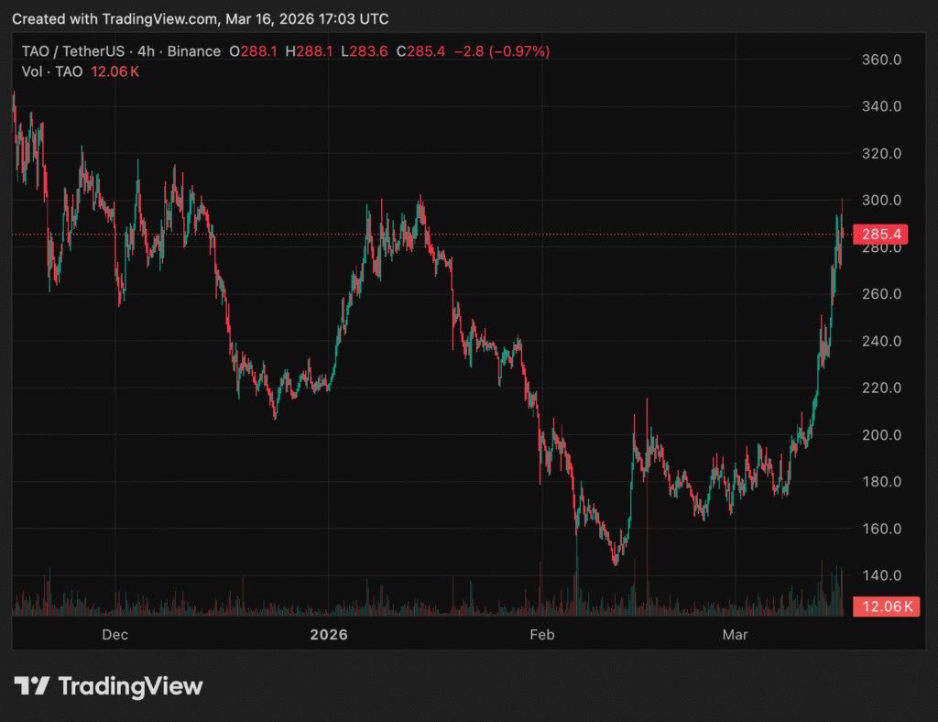The width and height of the screenshot is (938, 722).
Task: Click the Open value O288.1
Action: 253,51
